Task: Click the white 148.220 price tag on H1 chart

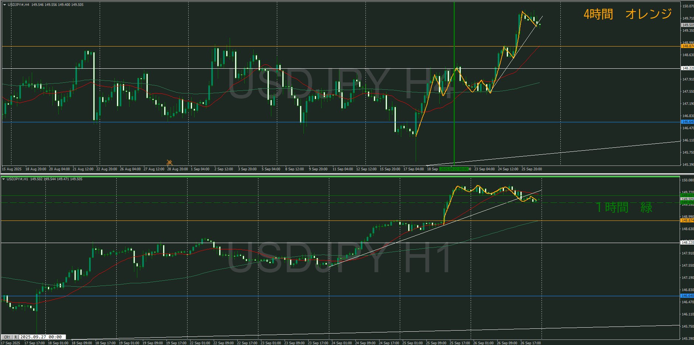Action: (687, 243)
